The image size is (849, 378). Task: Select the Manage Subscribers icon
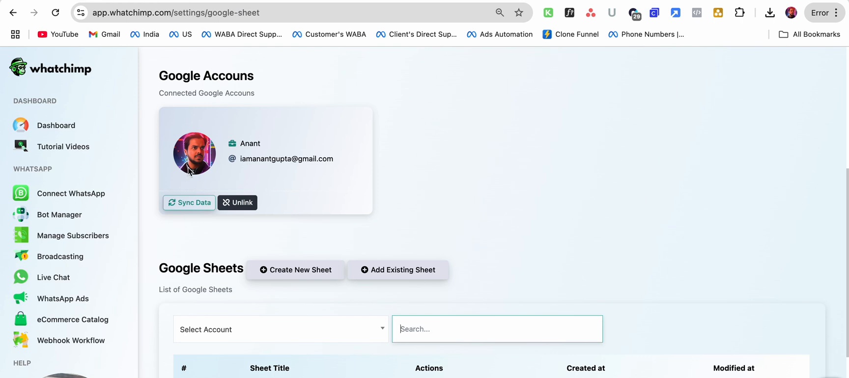pyautogui.click(x=21, y=236)
